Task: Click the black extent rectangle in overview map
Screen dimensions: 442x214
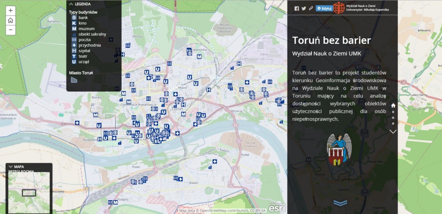Action: [29, 193]
